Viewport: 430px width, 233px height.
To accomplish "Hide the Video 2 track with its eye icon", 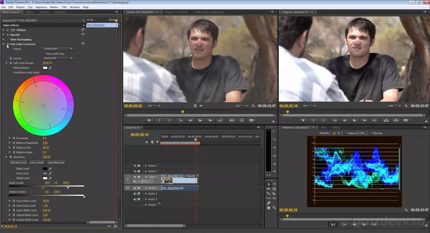I will pyautogui.click(x=135, y=171).
